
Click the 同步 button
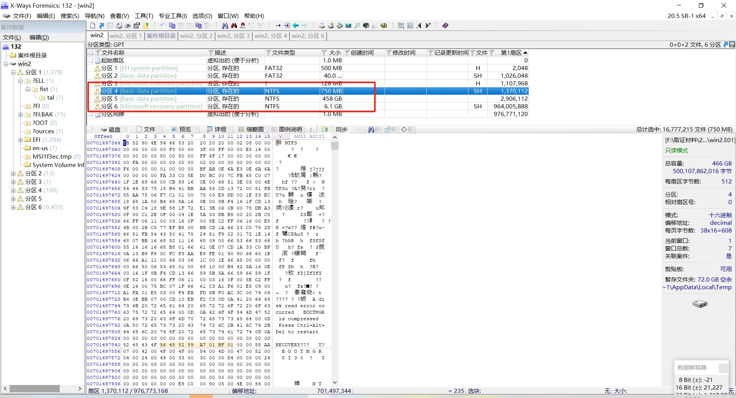[342, 129]
